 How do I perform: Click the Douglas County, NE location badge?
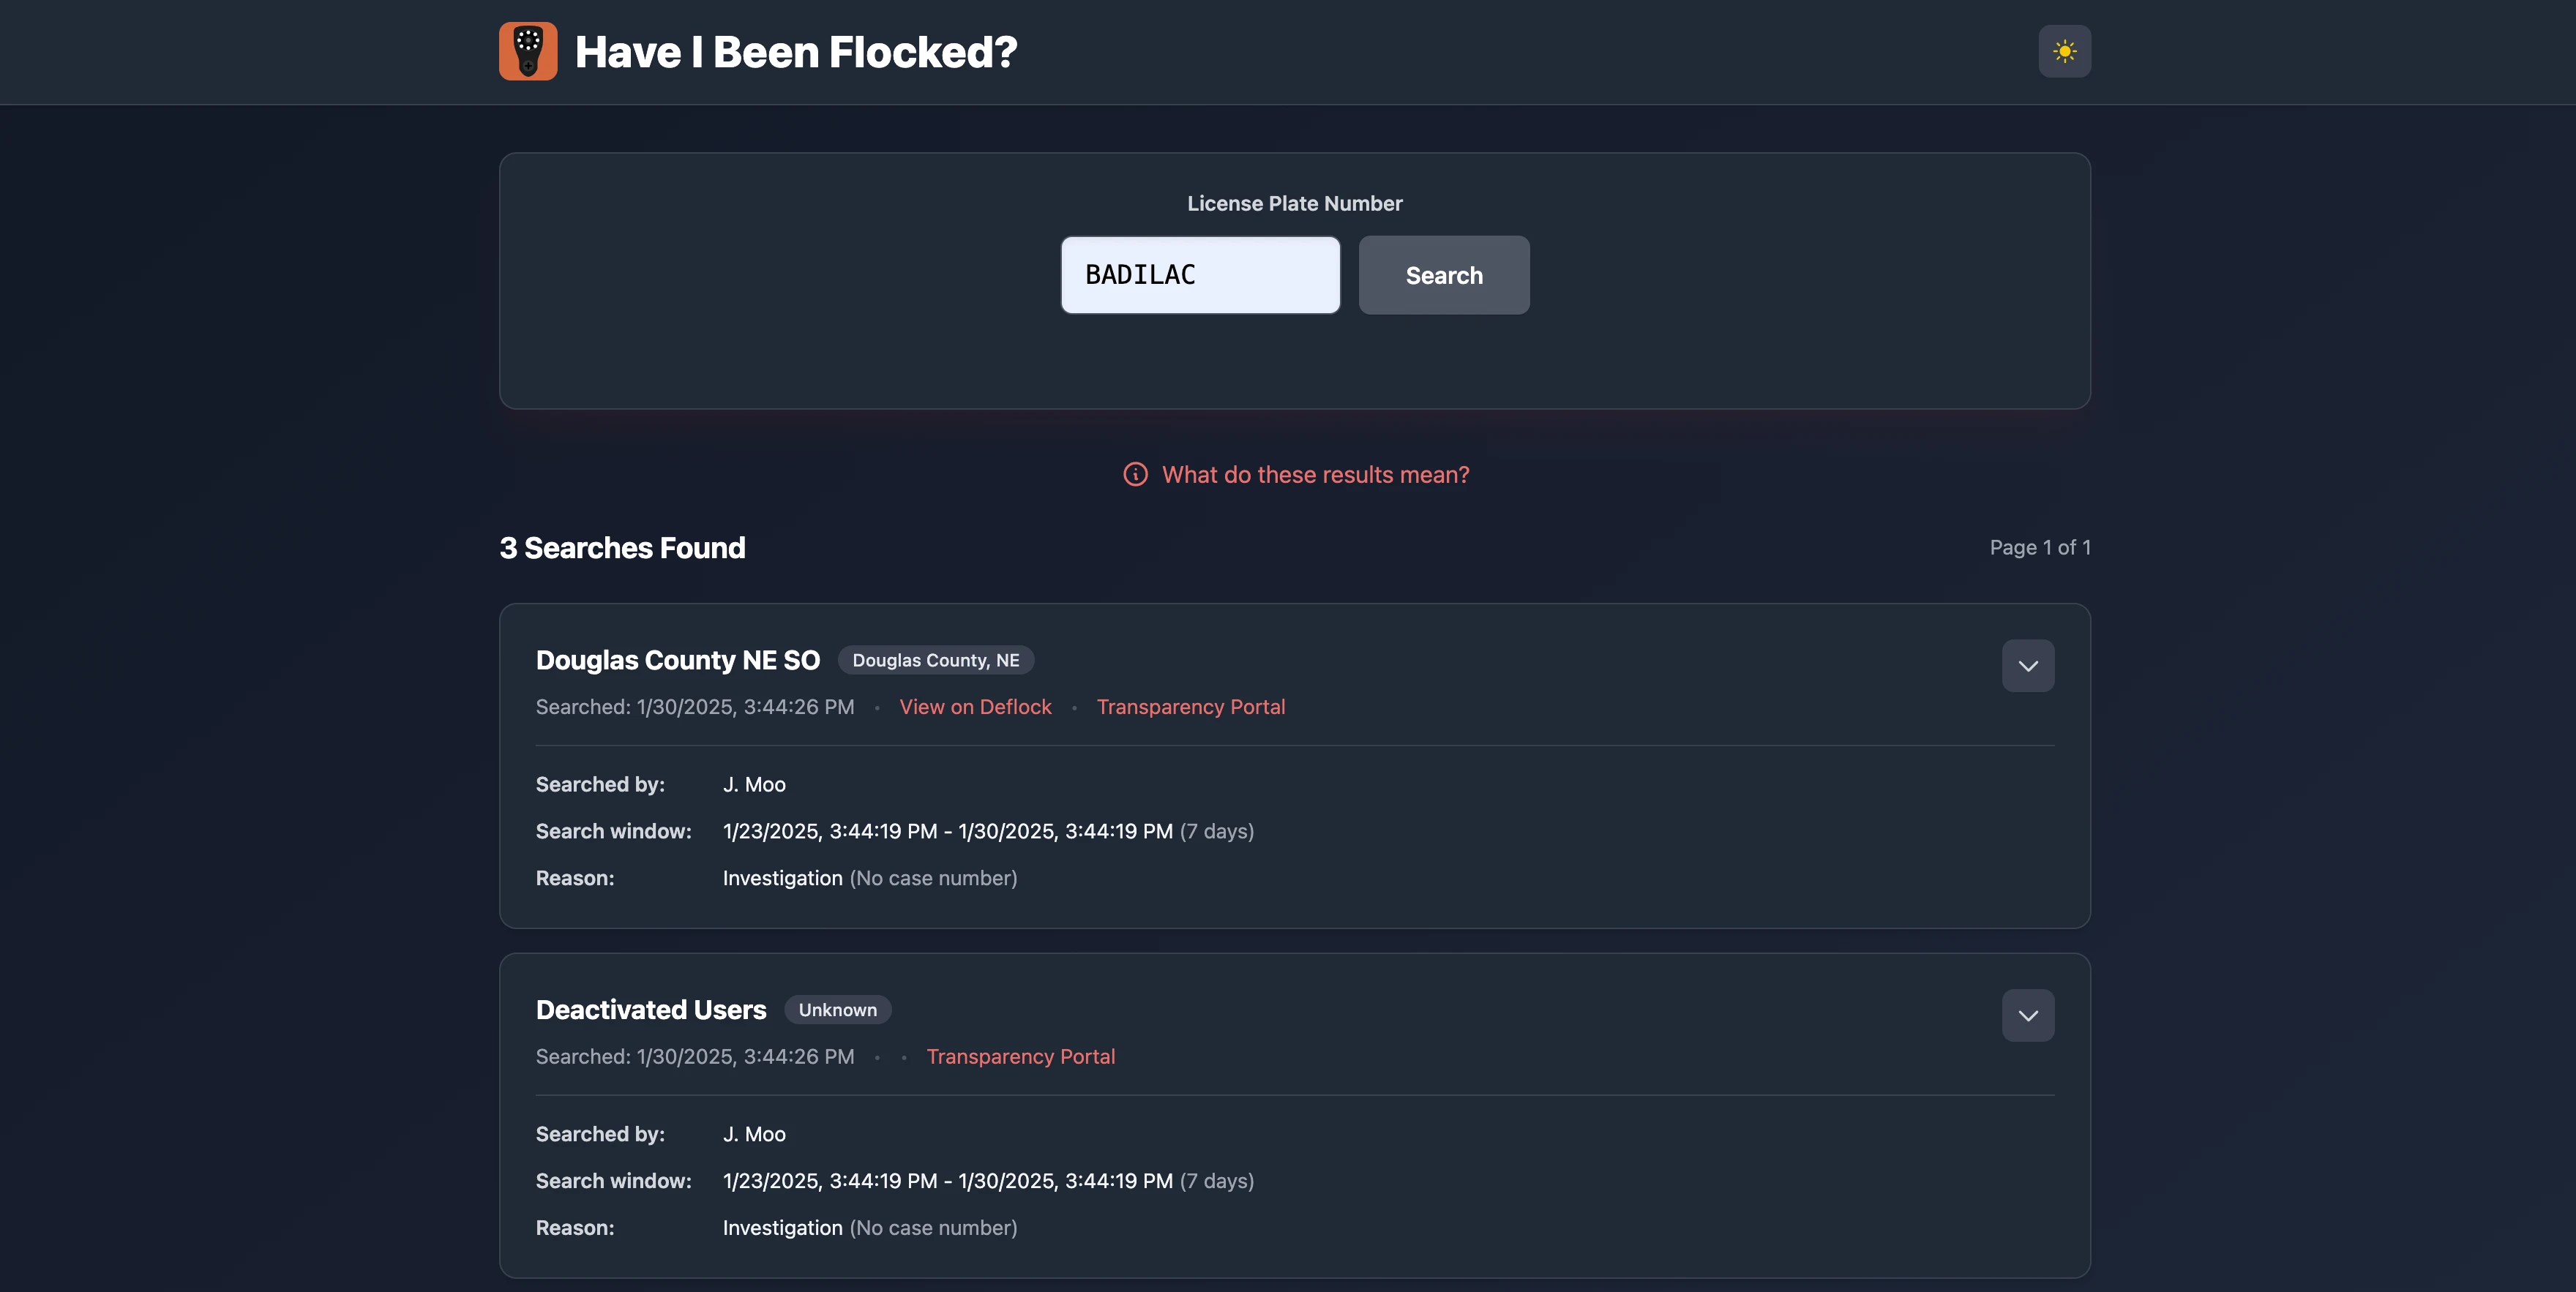(x=936, y=660)
